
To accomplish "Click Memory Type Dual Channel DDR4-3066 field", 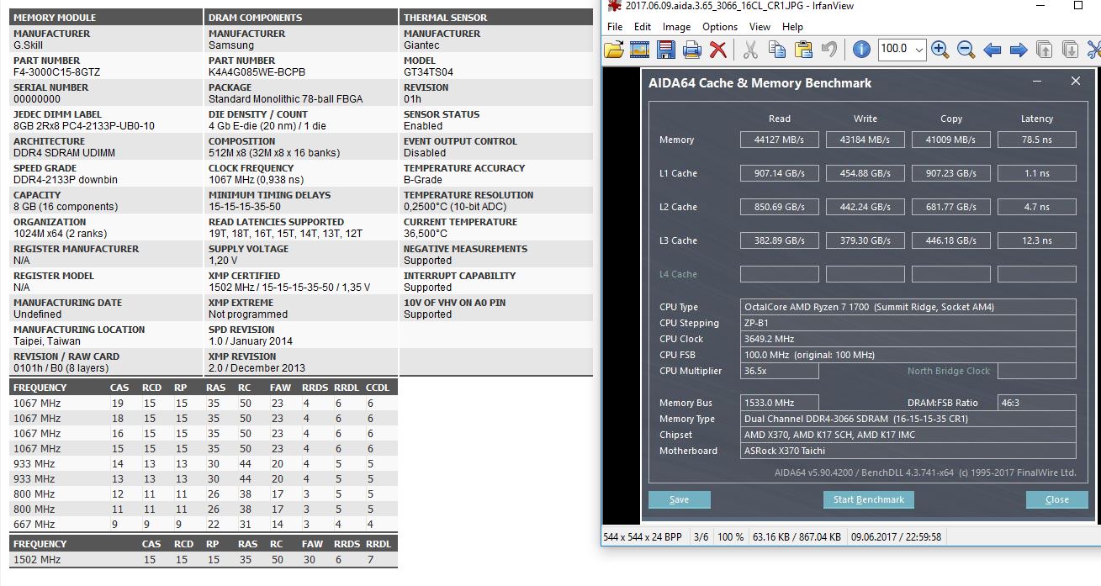I will 908,419.
